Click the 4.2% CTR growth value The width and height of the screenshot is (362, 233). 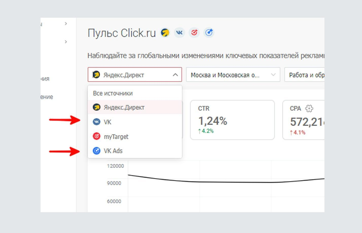[x=206, y=131]
